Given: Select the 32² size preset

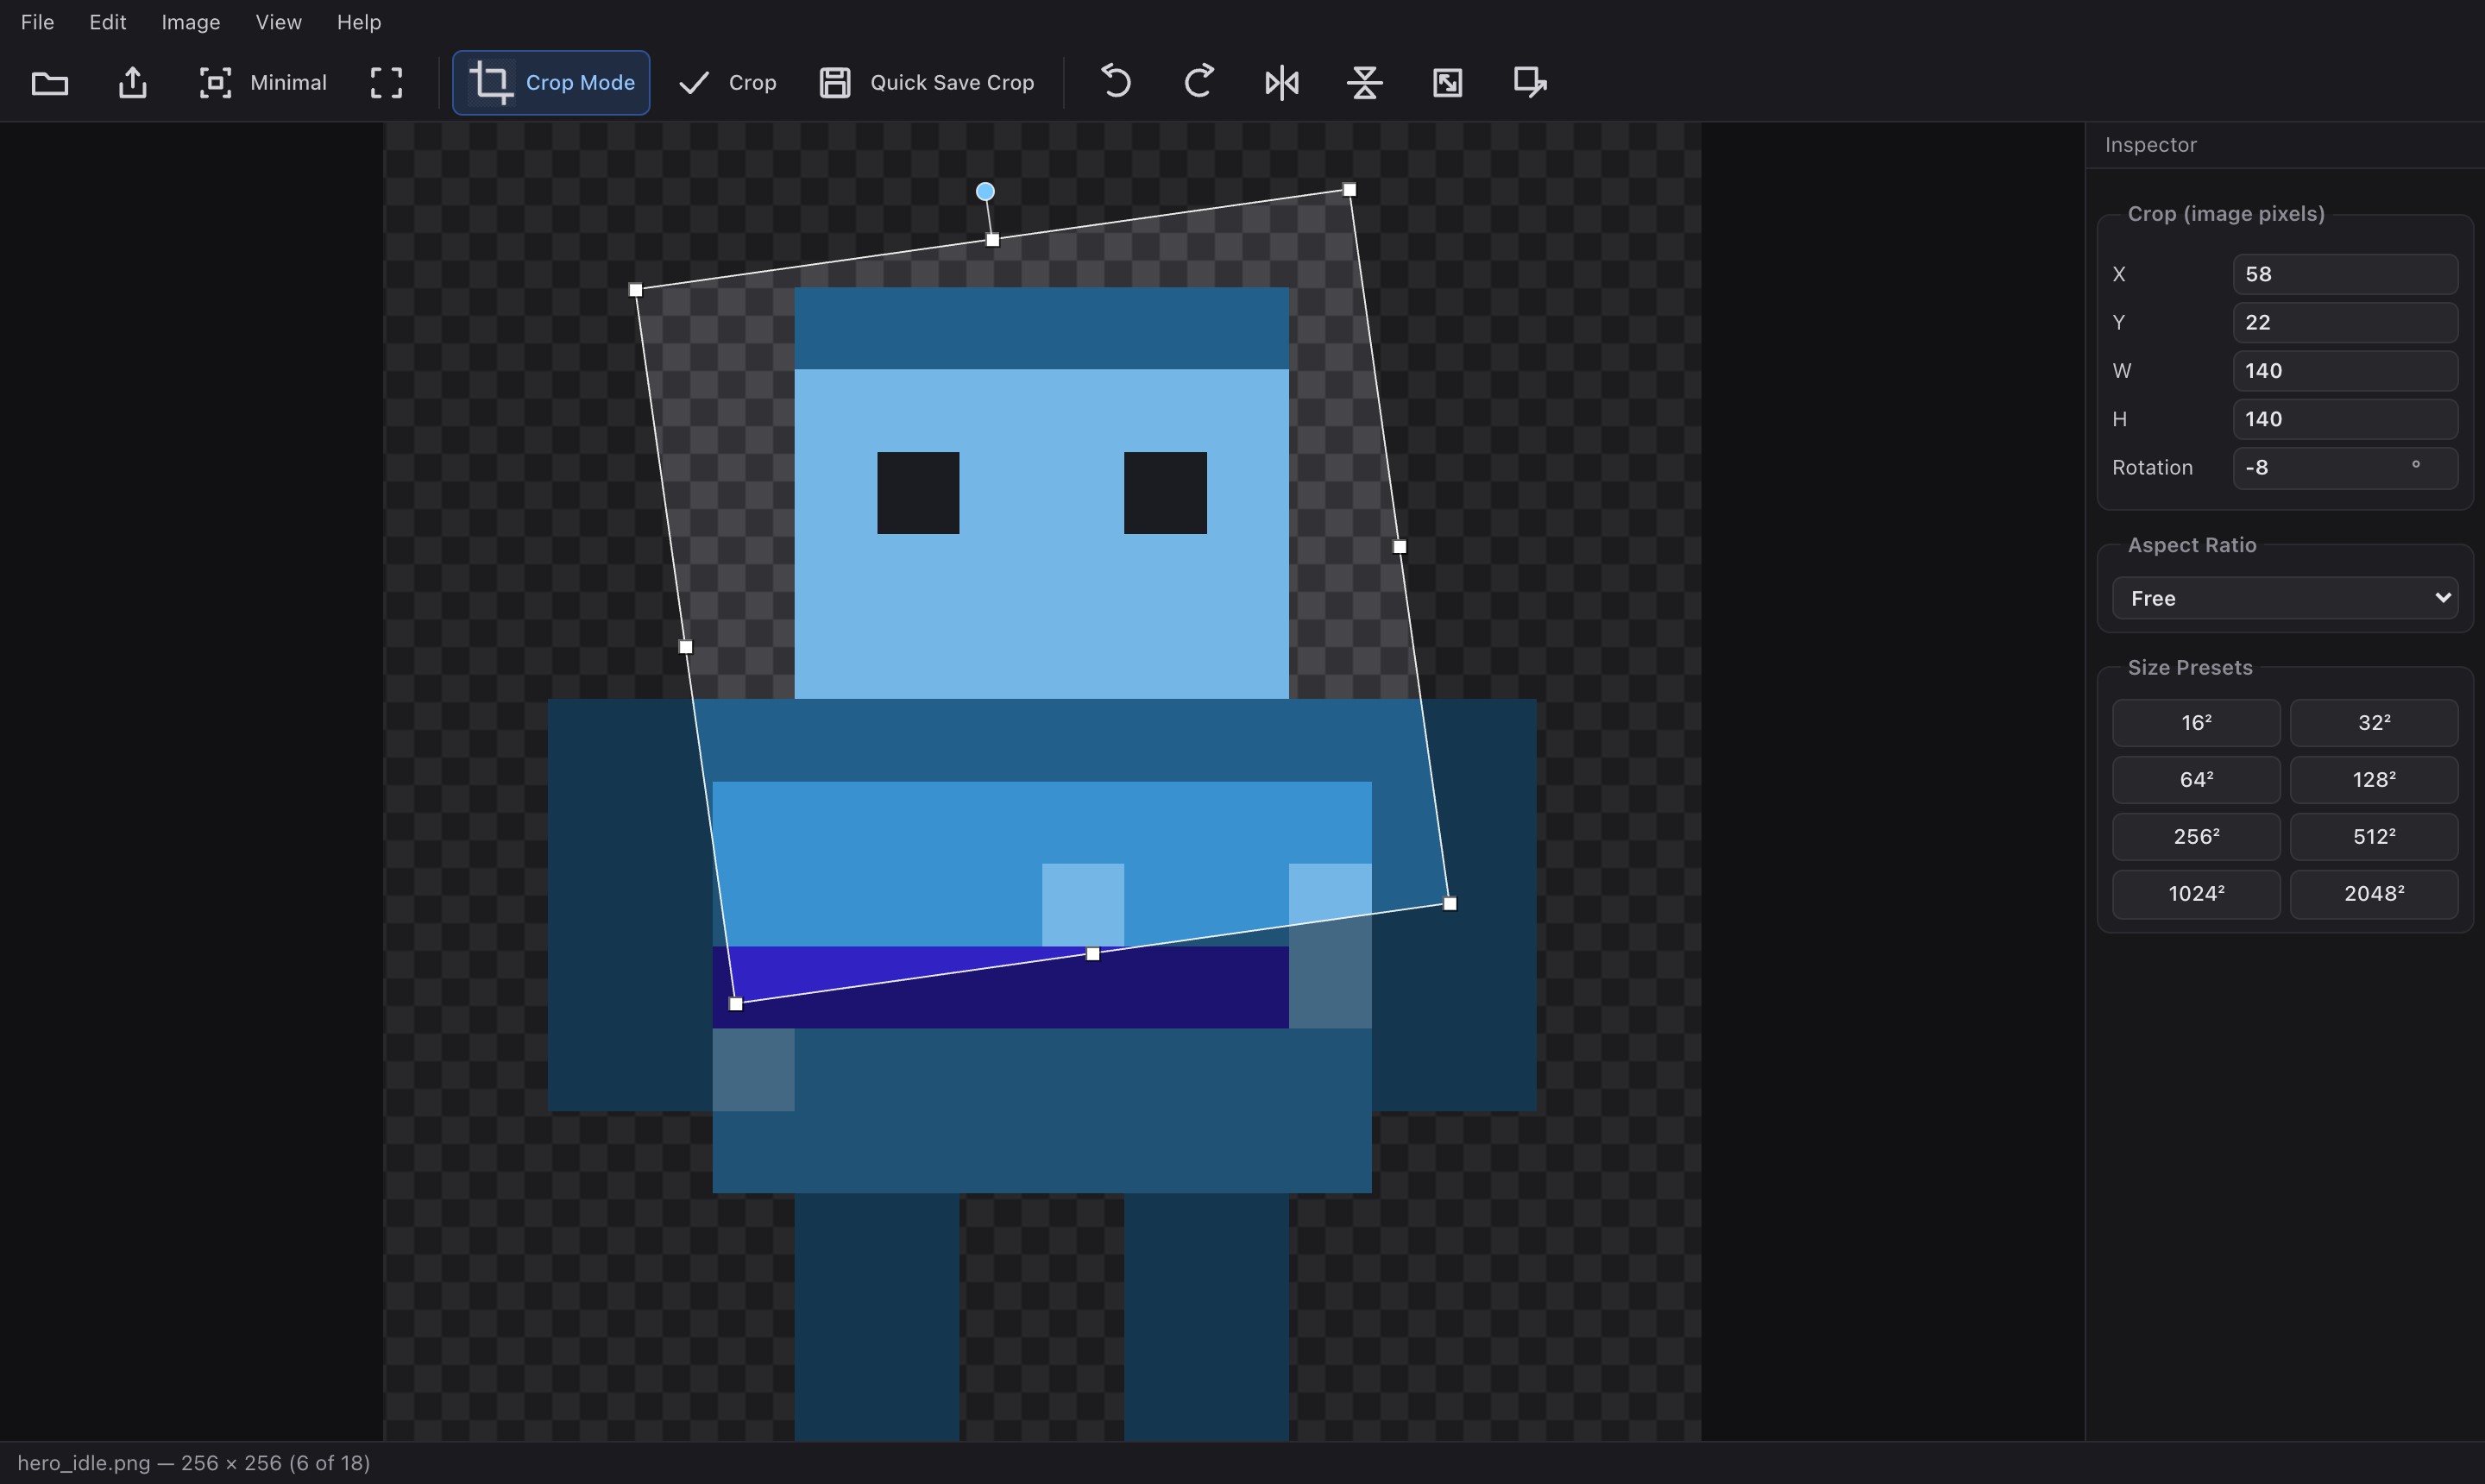Looking at the screenshot, I should [2374, 722].
